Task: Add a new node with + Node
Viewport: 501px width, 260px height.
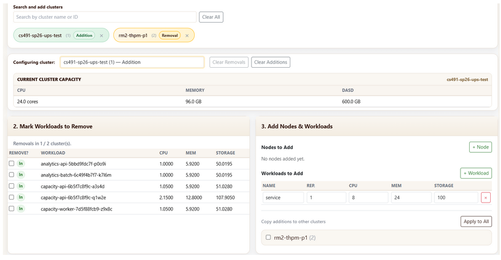Action: [481, 147]
